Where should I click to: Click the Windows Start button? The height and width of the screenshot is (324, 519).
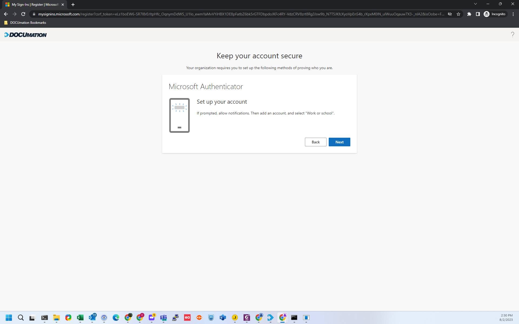9,318
